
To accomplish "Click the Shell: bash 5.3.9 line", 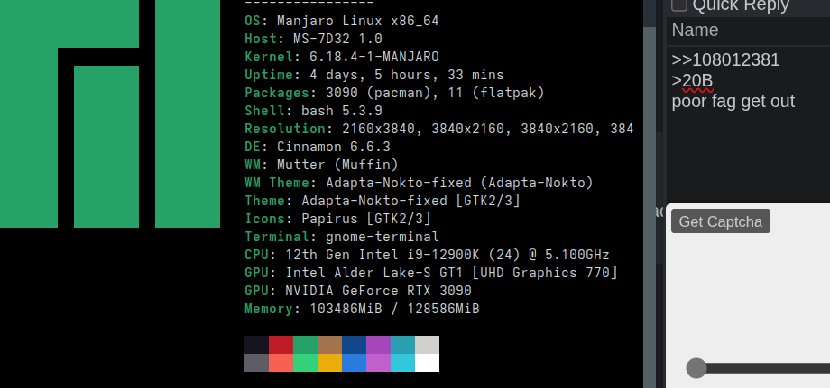I will (313, 111).
